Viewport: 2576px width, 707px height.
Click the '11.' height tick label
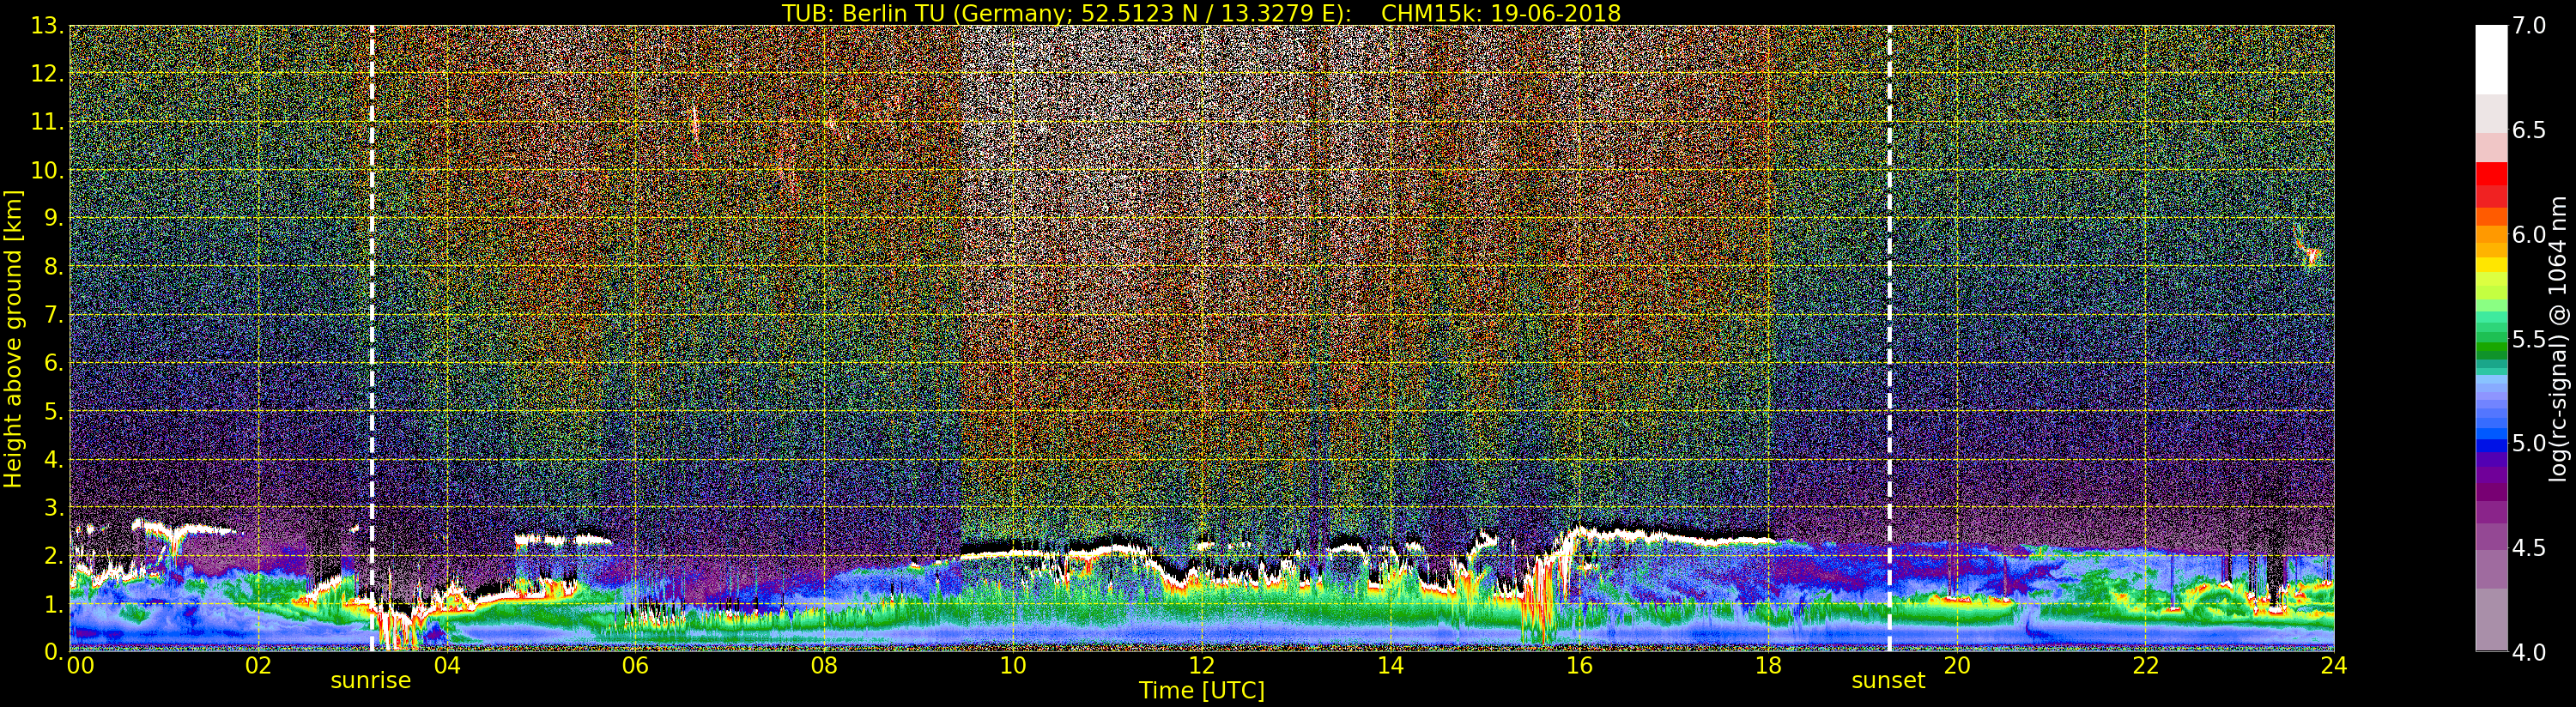[x=47, y=122]
